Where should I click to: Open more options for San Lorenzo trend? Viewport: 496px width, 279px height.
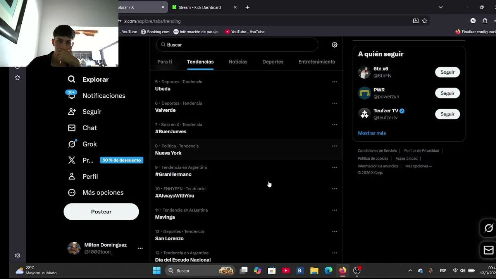[334, 231]
